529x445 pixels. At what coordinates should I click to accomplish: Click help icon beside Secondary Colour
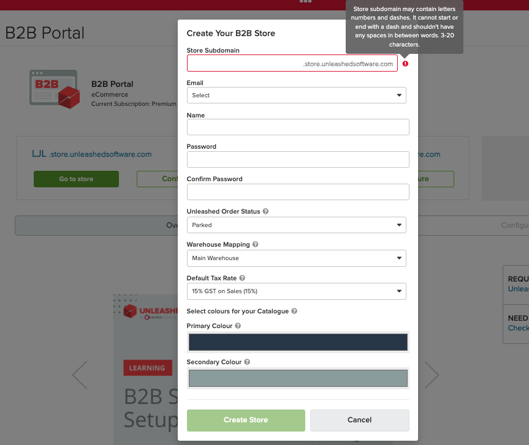[x=247, y=362]
